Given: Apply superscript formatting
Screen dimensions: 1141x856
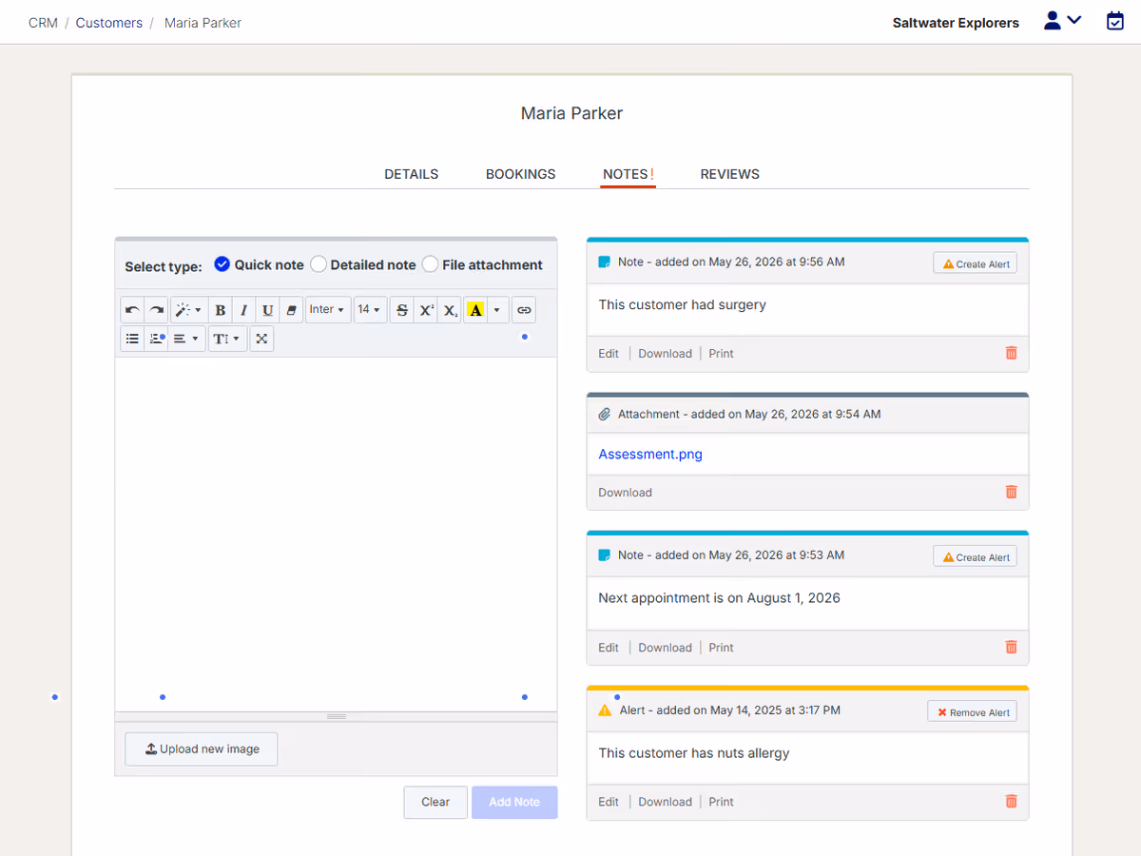Looking at the screenshot, I should click(426, 310).
